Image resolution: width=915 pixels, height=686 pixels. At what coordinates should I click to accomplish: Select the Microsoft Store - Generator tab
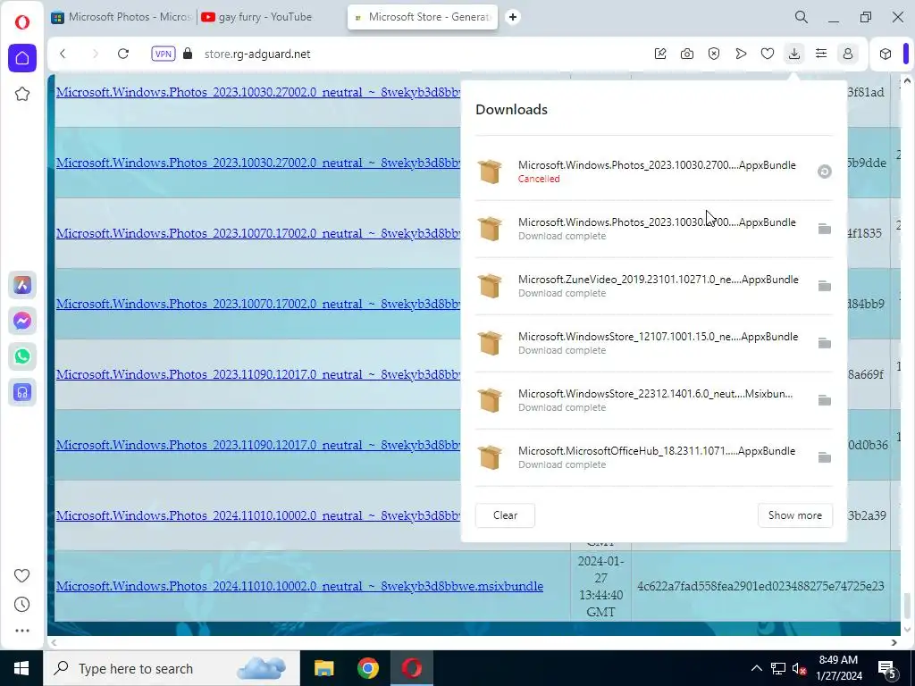coord(423,17)
